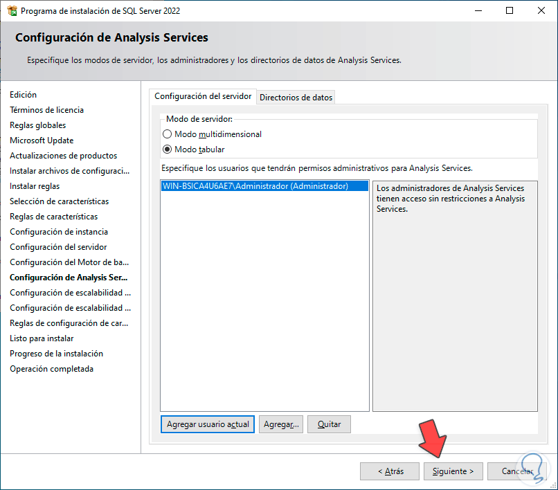Click Agregar usuario actual button

coord(208,424)
